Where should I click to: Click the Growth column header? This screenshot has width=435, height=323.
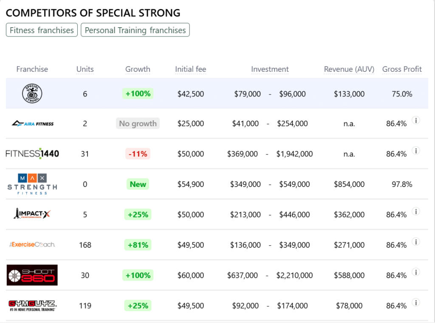pyautogui.click(x=138, y=69)
